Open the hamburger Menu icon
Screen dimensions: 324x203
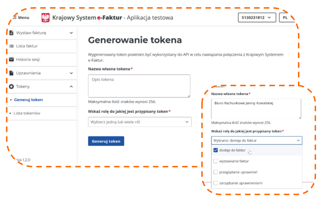point(15,18)
